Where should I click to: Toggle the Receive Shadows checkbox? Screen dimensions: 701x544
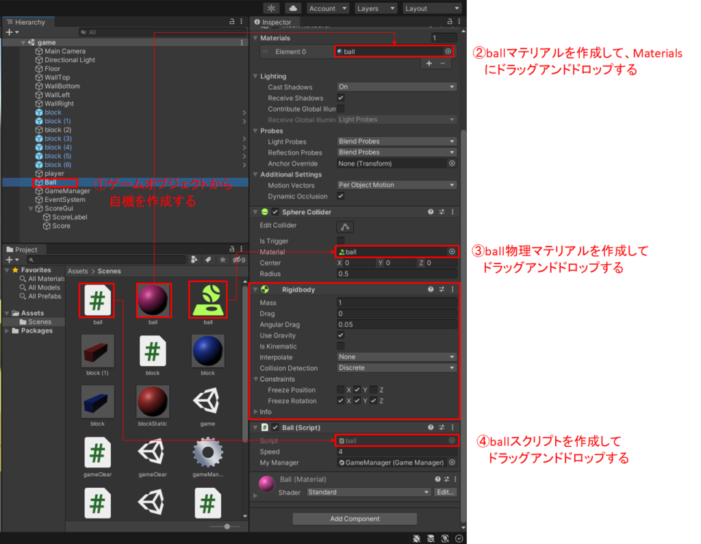point(341,98)
